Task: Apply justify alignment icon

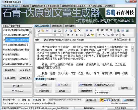Action: click(98, 30)
